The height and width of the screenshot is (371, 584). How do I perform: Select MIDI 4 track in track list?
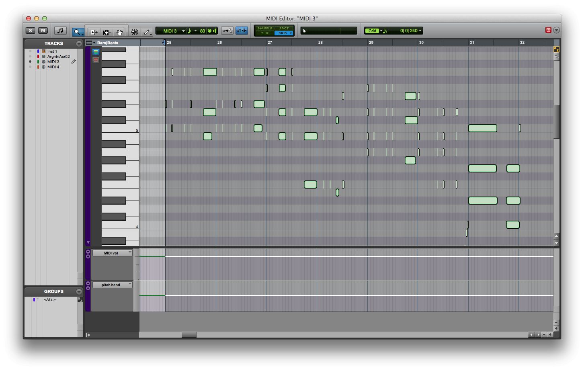click(53, 67)
